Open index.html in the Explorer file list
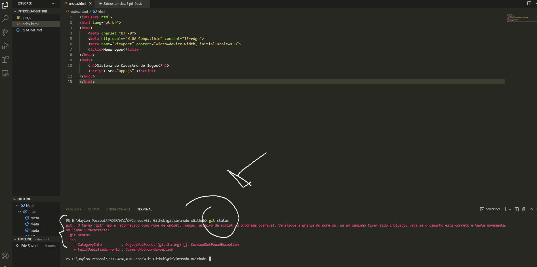 click(36, 24)
